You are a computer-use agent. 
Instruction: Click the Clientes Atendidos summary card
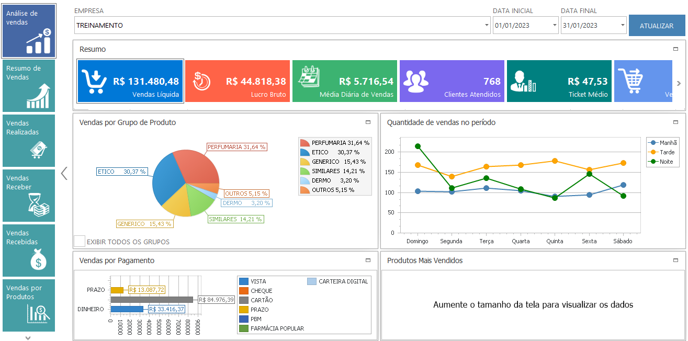point(452,81)
